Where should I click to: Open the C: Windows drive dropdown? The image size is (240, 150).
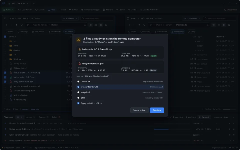pos(192,18)
